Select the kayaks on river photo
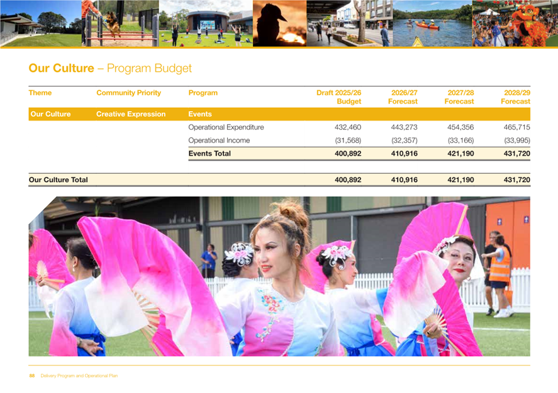 (x=432, y=23)
